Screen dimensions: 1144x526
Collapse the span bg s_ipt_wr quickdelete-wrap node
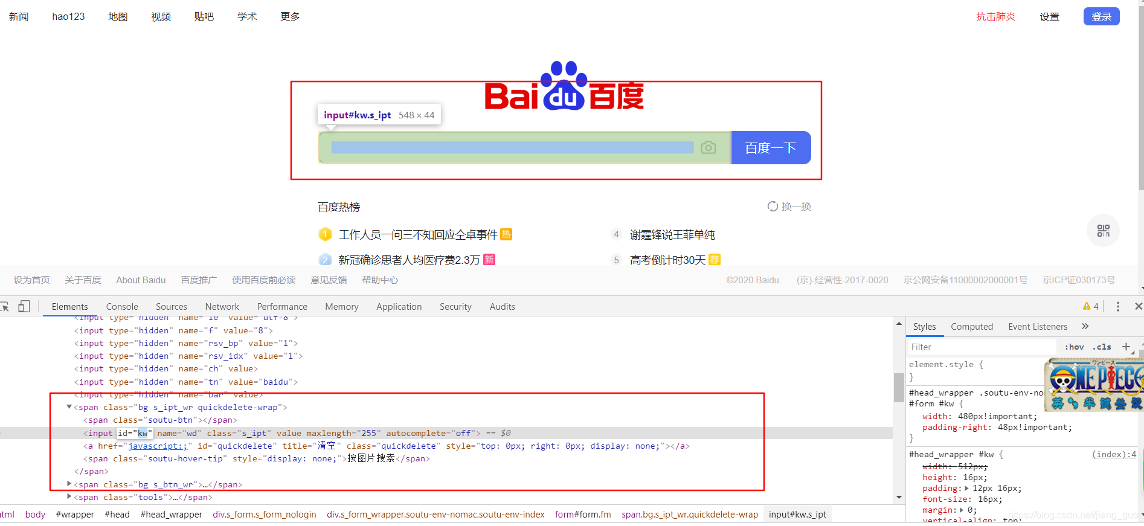(x=69, y=407)
